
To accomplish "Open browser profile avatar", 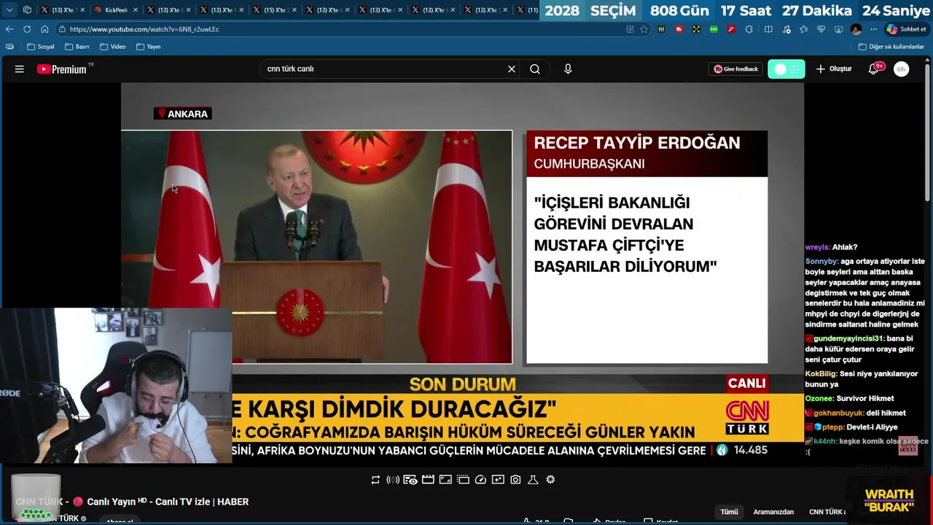I will [856, 29].
